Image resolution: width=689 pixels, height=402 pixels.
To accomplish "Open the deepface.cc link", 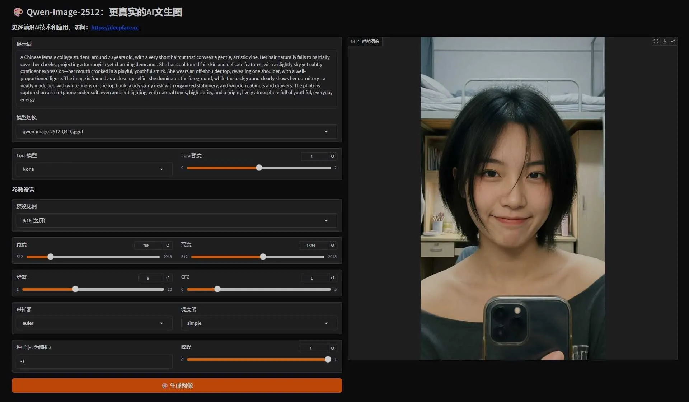I will [115, 28].
